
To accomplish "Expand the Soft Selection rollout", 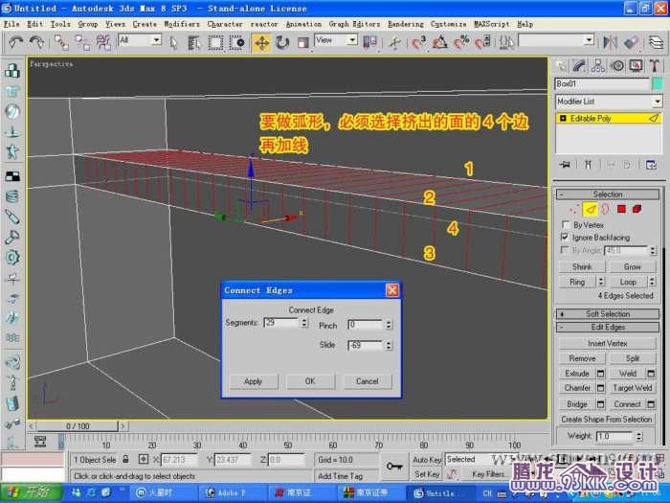I will pyautogui.click(x=608, y=314).
